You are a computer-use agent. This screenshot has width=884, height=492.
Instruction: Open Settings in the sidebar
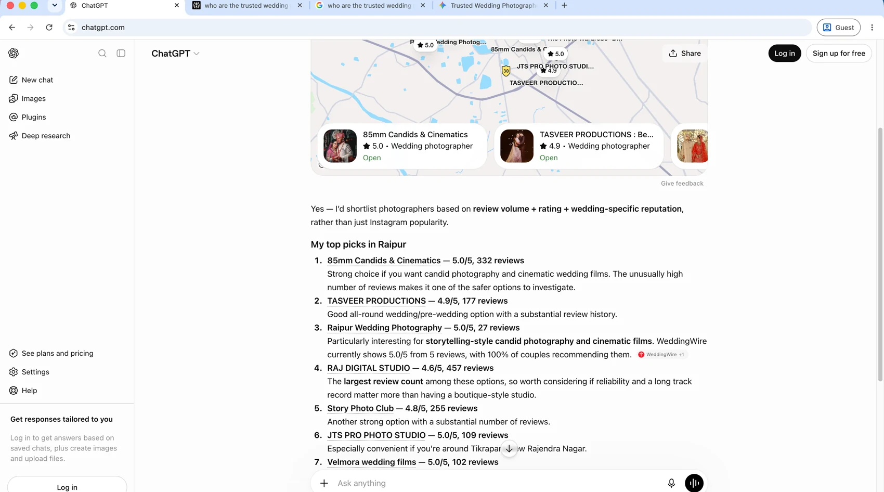pyautogui.click(x=29, y=372)
